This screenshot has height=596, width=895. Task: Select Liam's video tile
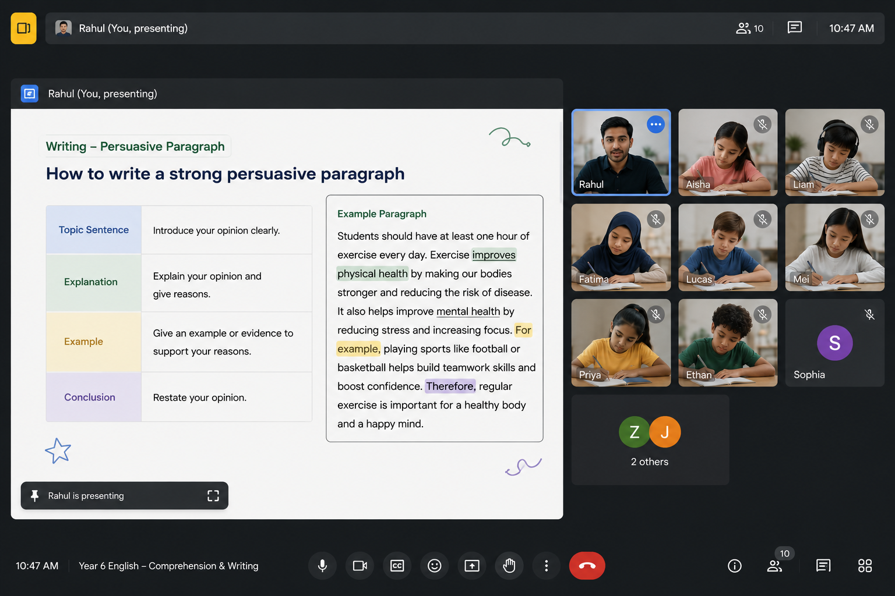click(835, 152)
